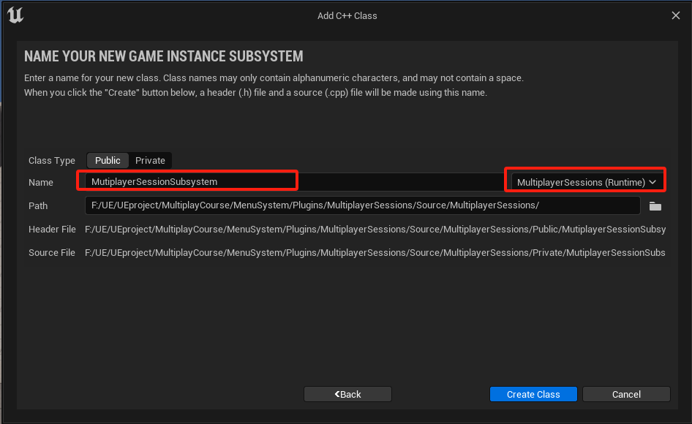Screen dimensions: 692x424
Task: Switch class type to Private
Action: (x=150, y=160)
